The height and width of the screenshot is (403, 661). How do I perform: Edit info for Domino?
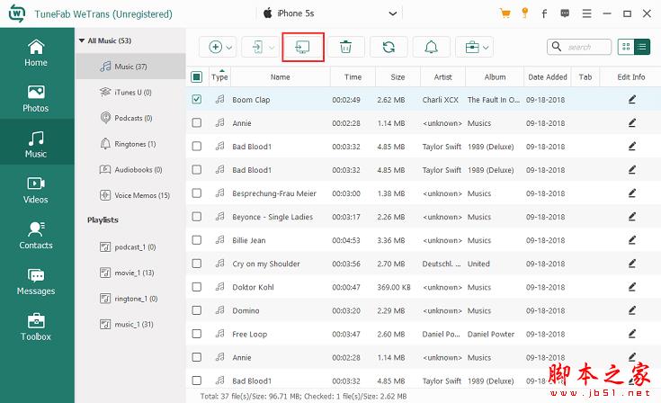coord(632,310)
